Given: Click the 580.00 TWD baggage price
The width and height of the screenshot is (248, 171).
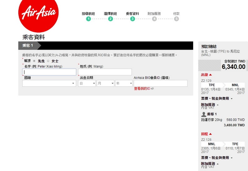Looking at the screenshot, I should coord(235,120).
